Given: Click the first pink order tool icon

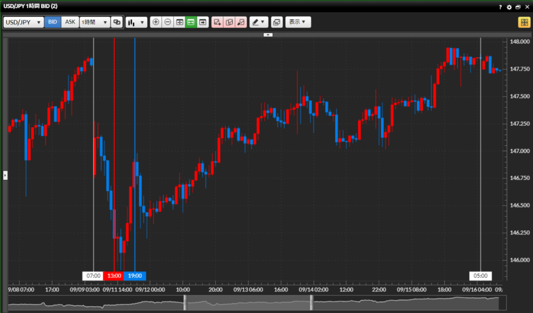Looking at the screenshot, I should (x=217, y=22).
